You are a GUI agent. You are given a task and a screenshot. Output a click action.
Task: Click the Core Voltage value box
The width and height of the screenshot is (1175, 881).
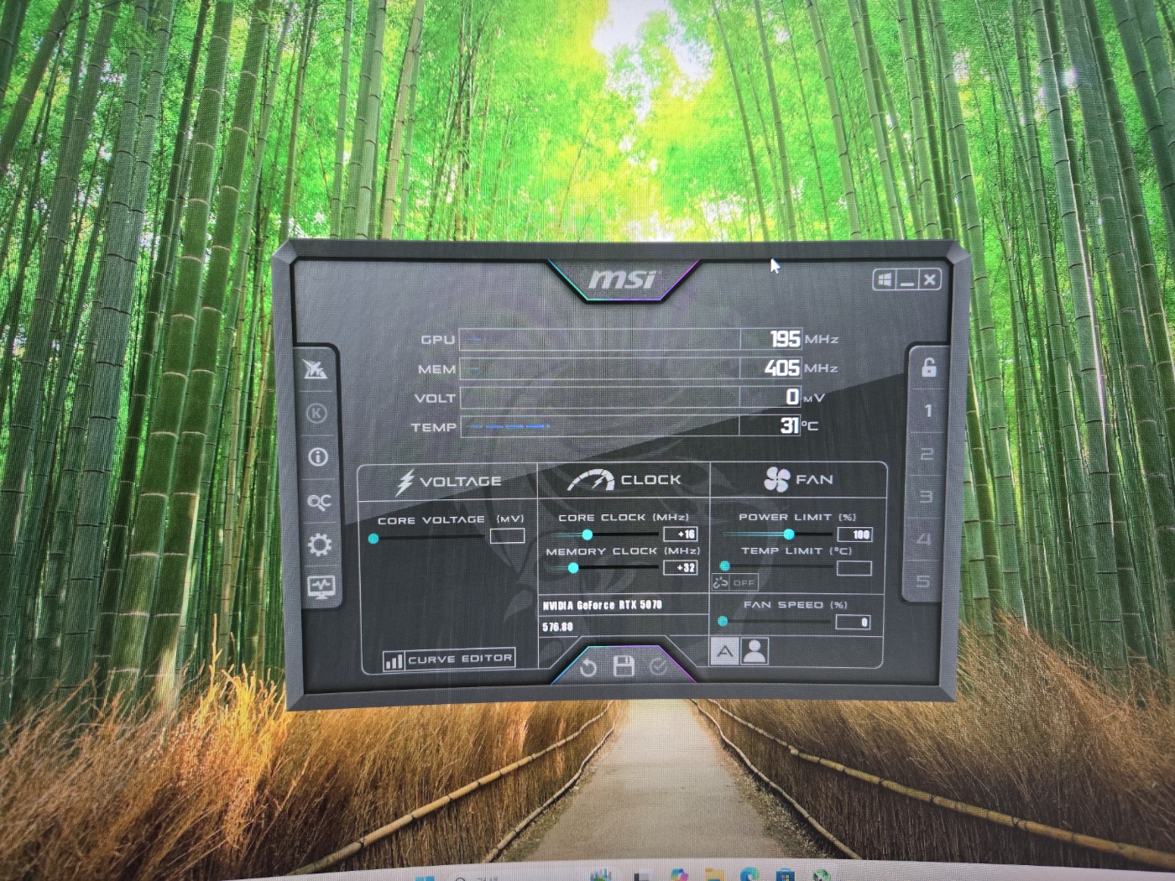(507, 535)
